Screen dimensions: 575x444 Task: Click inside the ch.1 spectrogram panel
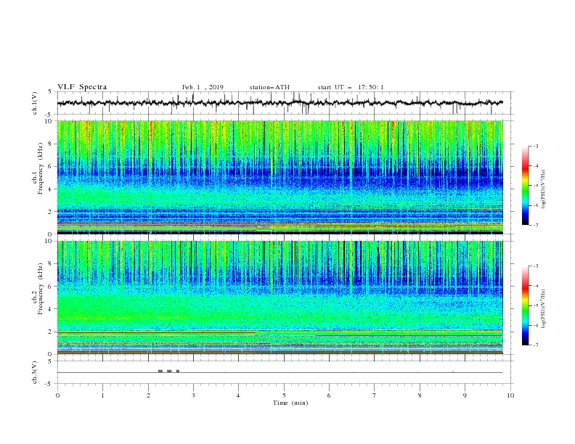click(280, 177)
